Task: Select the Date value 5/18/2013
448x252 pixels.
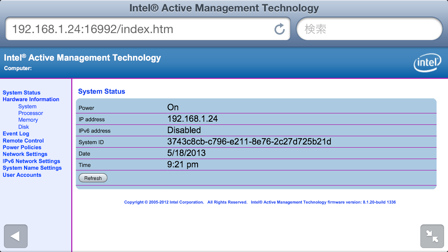Action: [186, 153]
